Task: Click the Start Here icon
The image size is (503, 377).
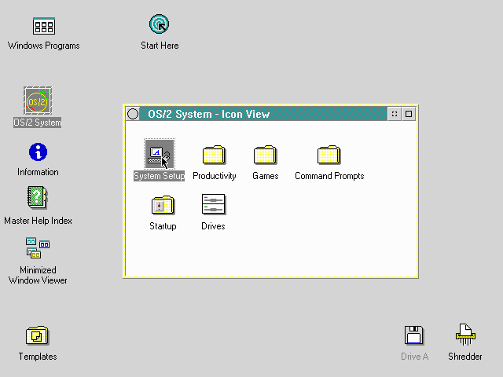Action: pyautogui.click(x=160, y=25)
